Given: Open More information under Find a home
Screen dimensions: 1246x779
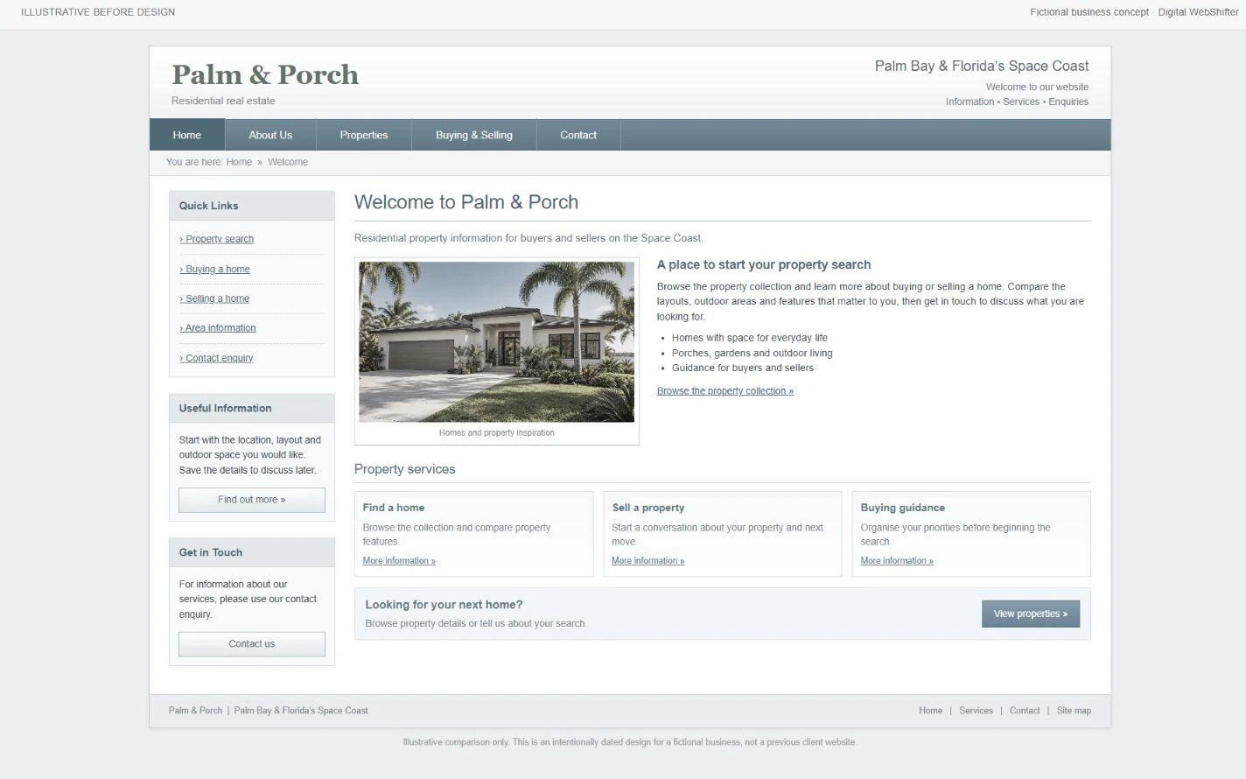Looking at the screenshot, I should 399,561.
